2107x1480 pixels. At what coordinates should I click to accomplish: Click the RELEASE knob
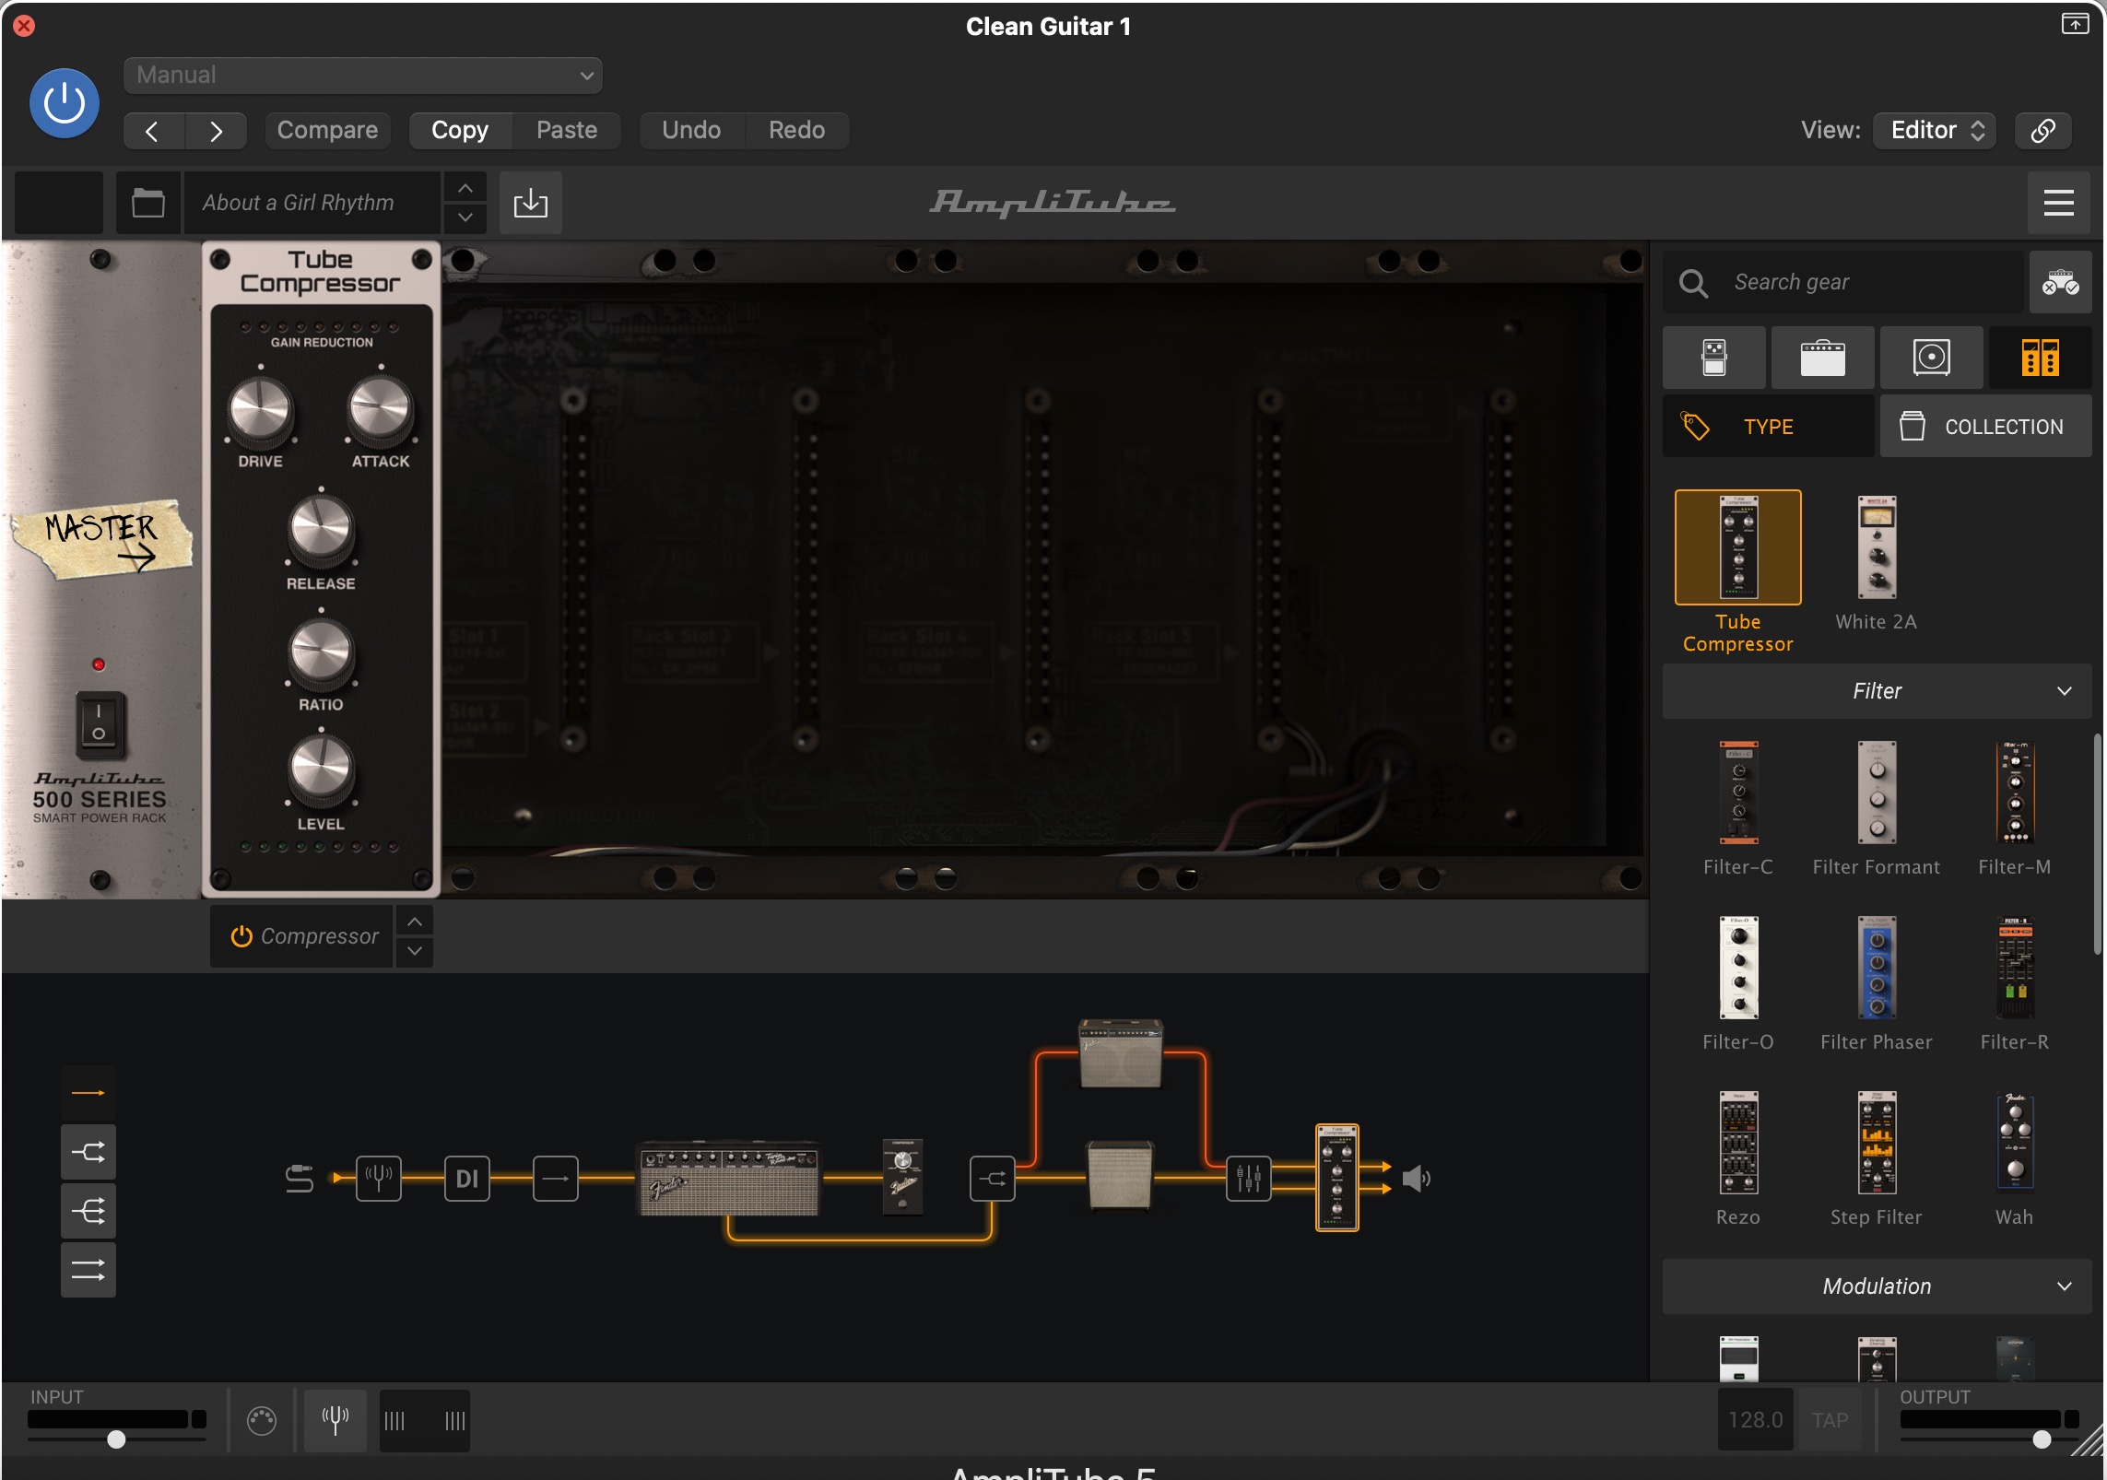point(321,530)
